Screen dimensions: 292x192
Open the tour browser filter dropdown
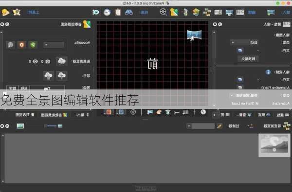pyautogui.click(x=189, y=126)
